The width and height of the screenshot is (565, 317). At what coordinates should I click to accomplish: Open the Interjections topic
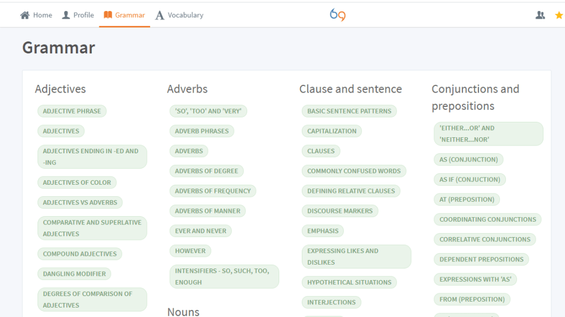click(x=331, y=303)
